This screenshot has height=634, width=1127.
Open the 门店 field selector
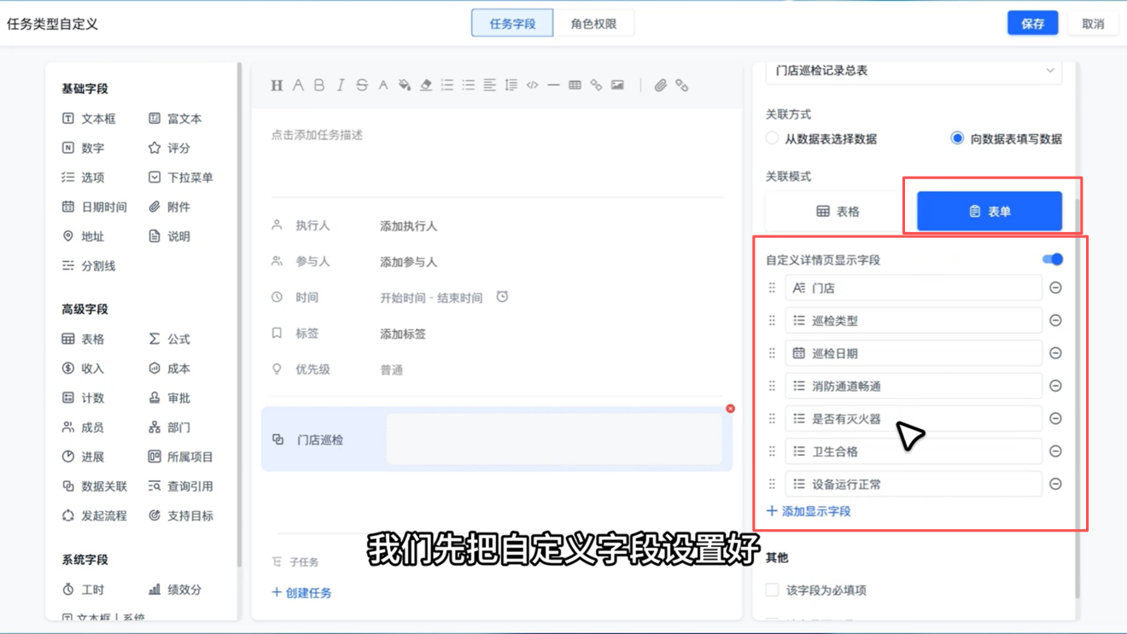coord(914,288)
